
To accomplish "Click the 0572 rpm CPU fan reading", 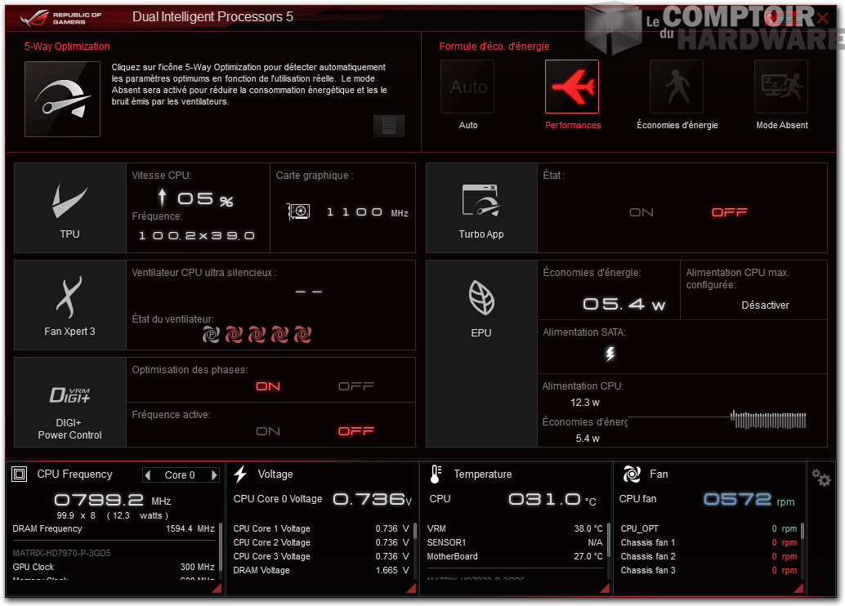I will pyautogui.click(x=749, y=500).
